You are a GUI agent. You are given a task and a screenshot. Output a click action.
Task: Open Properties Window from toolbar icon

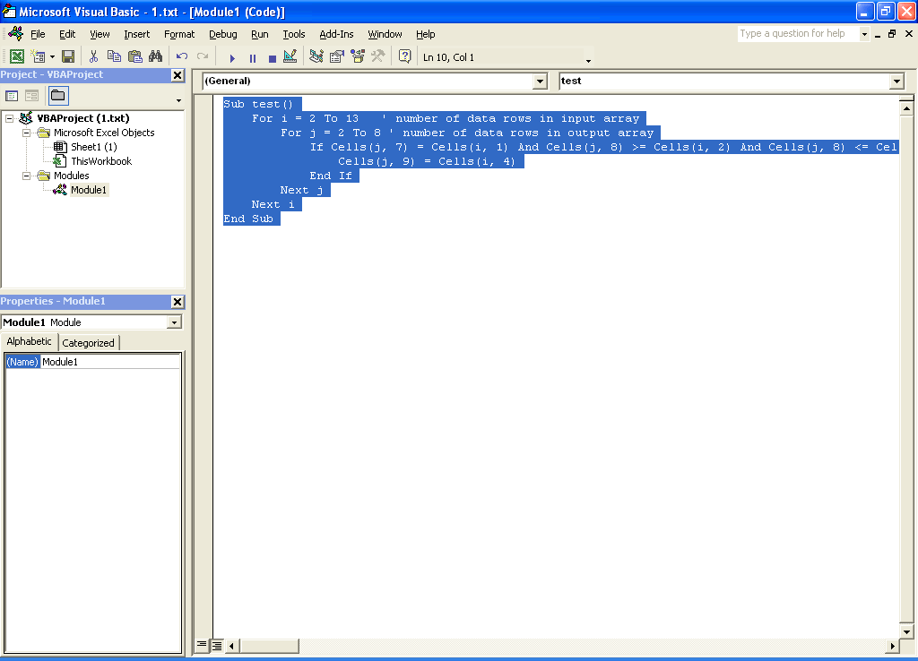pyautogui.click(x=337, y=57)
